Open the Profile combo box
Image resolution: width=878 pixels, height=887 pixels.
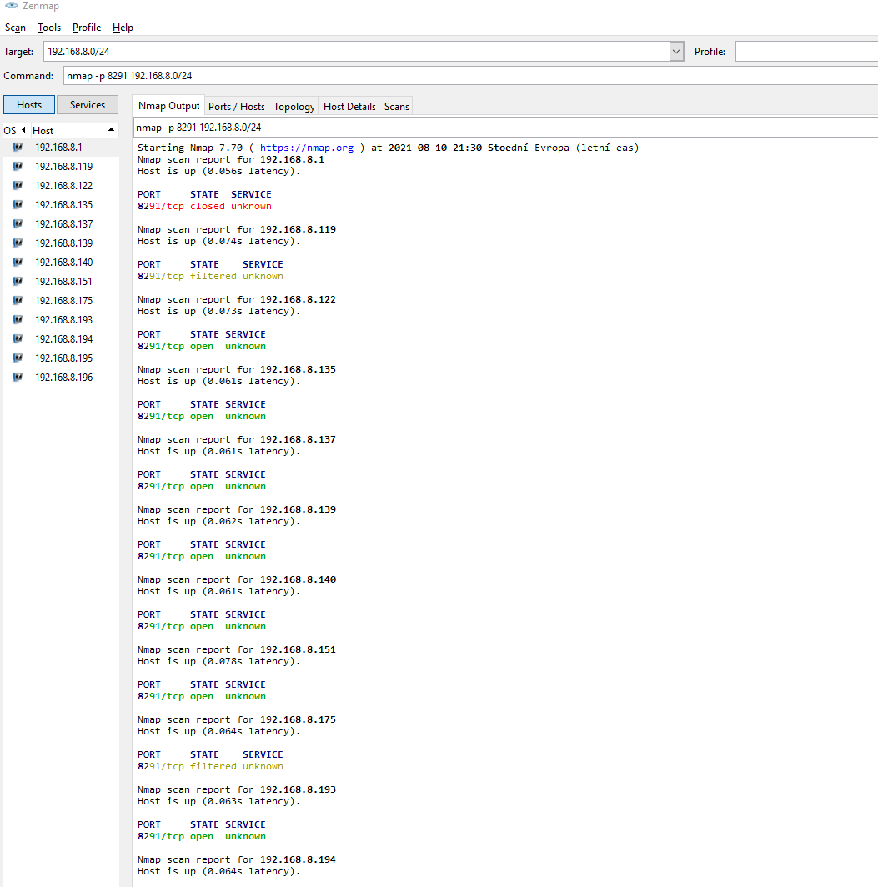(x=805, y=52)
